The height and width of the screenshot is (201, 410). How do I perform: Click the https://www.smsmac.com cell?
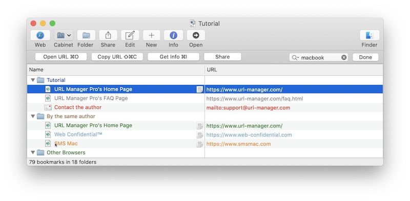[294, 144]
